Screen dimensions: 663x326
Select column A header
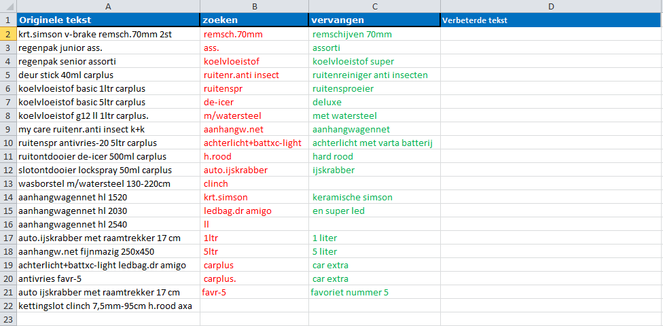[x=108, y=6]
